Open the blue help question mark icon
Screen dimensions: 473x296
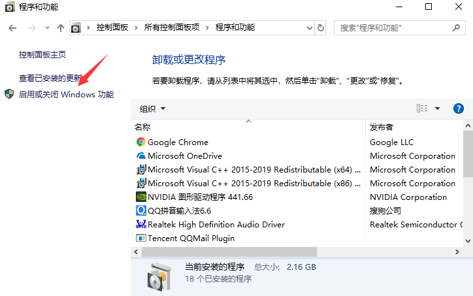(459, 108)
